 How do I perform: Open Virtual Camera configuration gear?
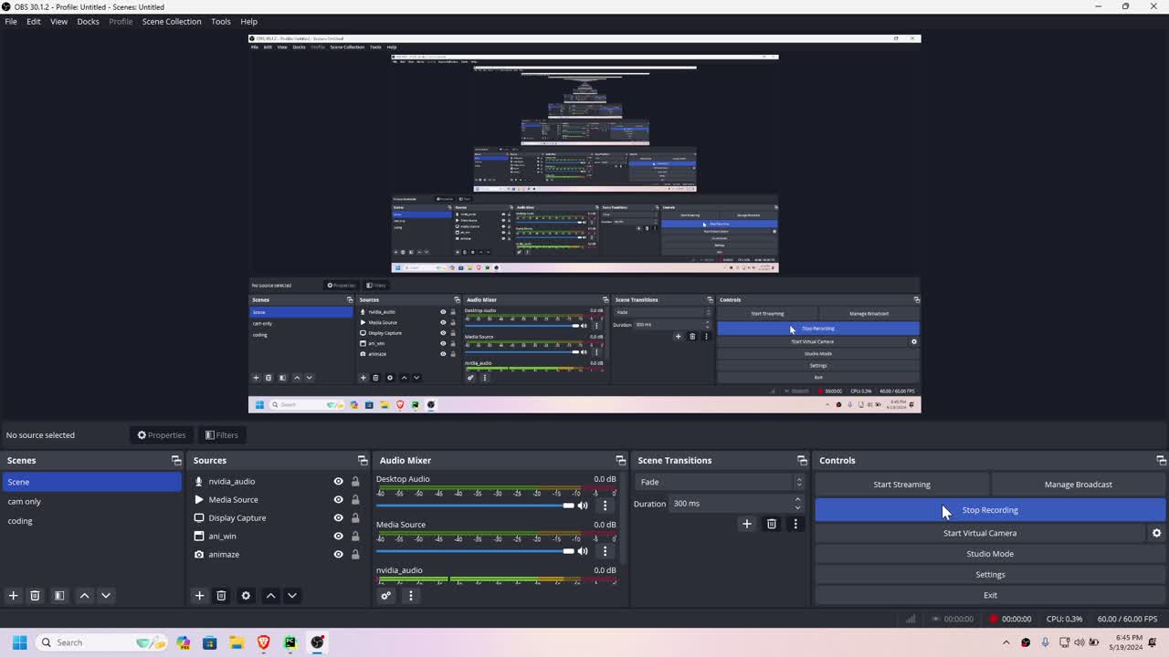click(x=1157, y=532)
